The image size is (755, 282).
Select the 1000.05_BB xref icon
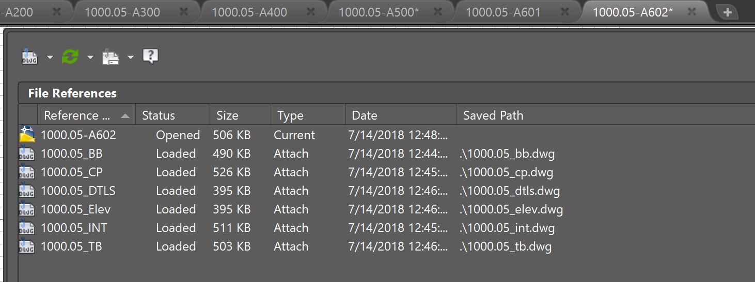(27, 154)
